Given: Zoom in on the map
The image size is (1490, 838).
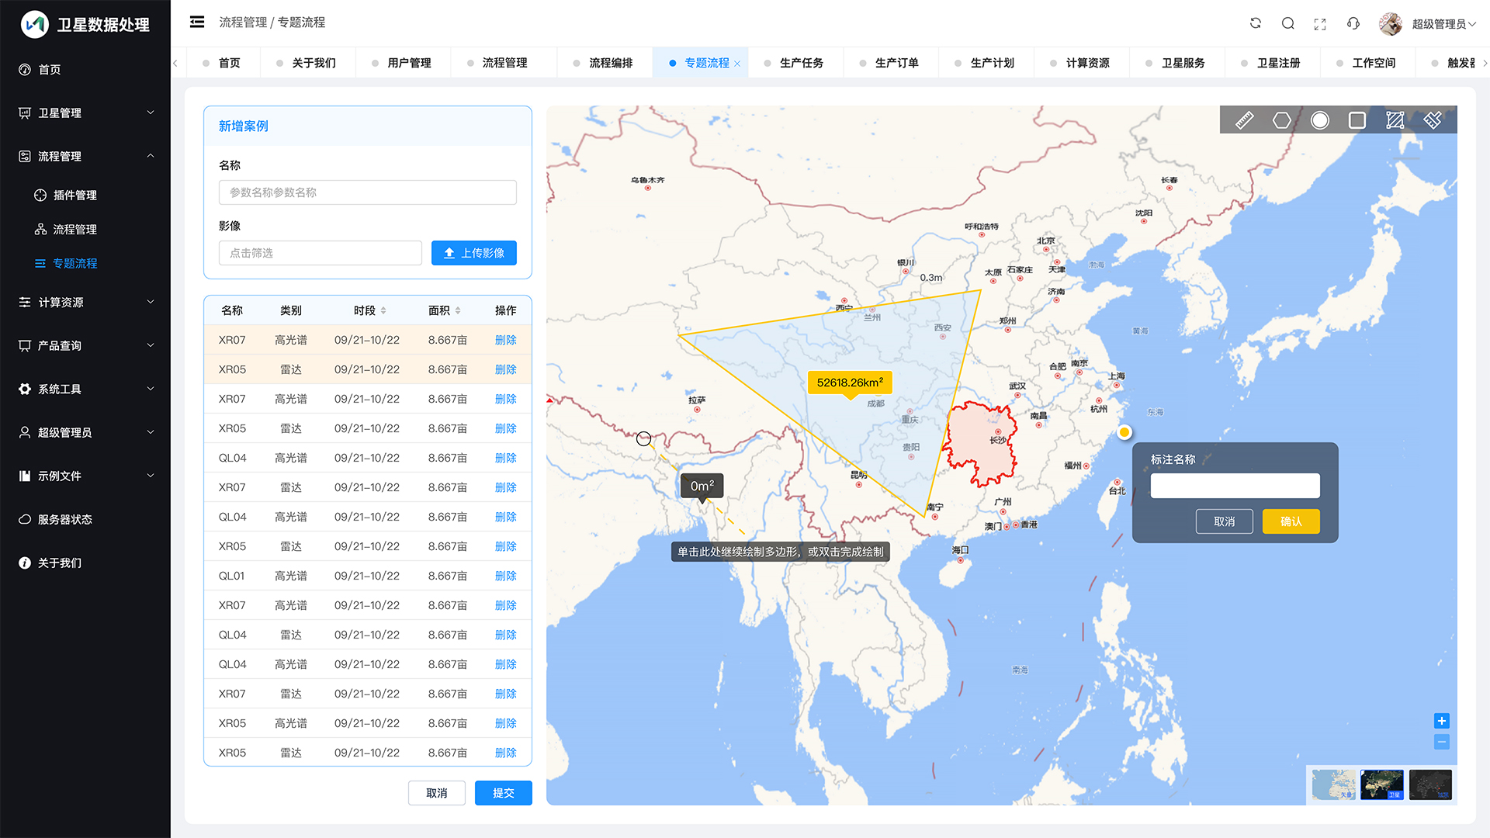Looking at the screenshot, I should (x=1441, y=721).
